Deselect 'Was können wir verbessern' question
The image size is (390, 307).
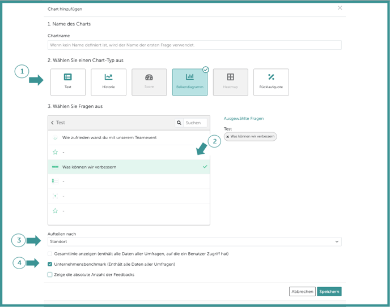click(x=129, y=167)
